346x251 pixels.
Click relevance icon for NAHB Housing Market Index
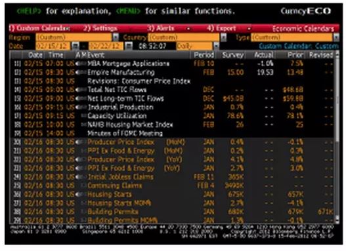coord(83,125)
